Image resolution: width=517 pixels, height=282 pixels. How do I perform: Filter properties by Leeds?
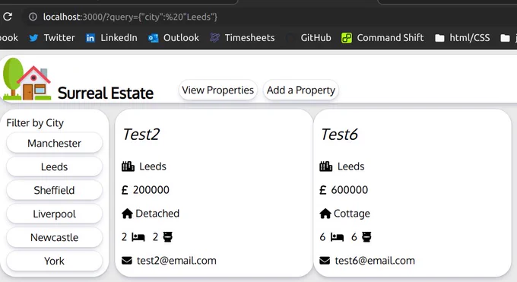(x=55, y=166)
